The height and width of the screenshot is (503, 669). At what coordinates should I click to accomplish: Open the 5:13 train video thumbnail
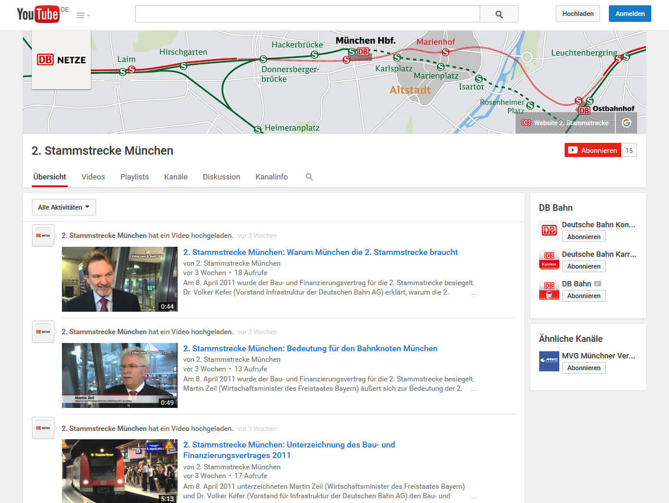pos(119,471)
